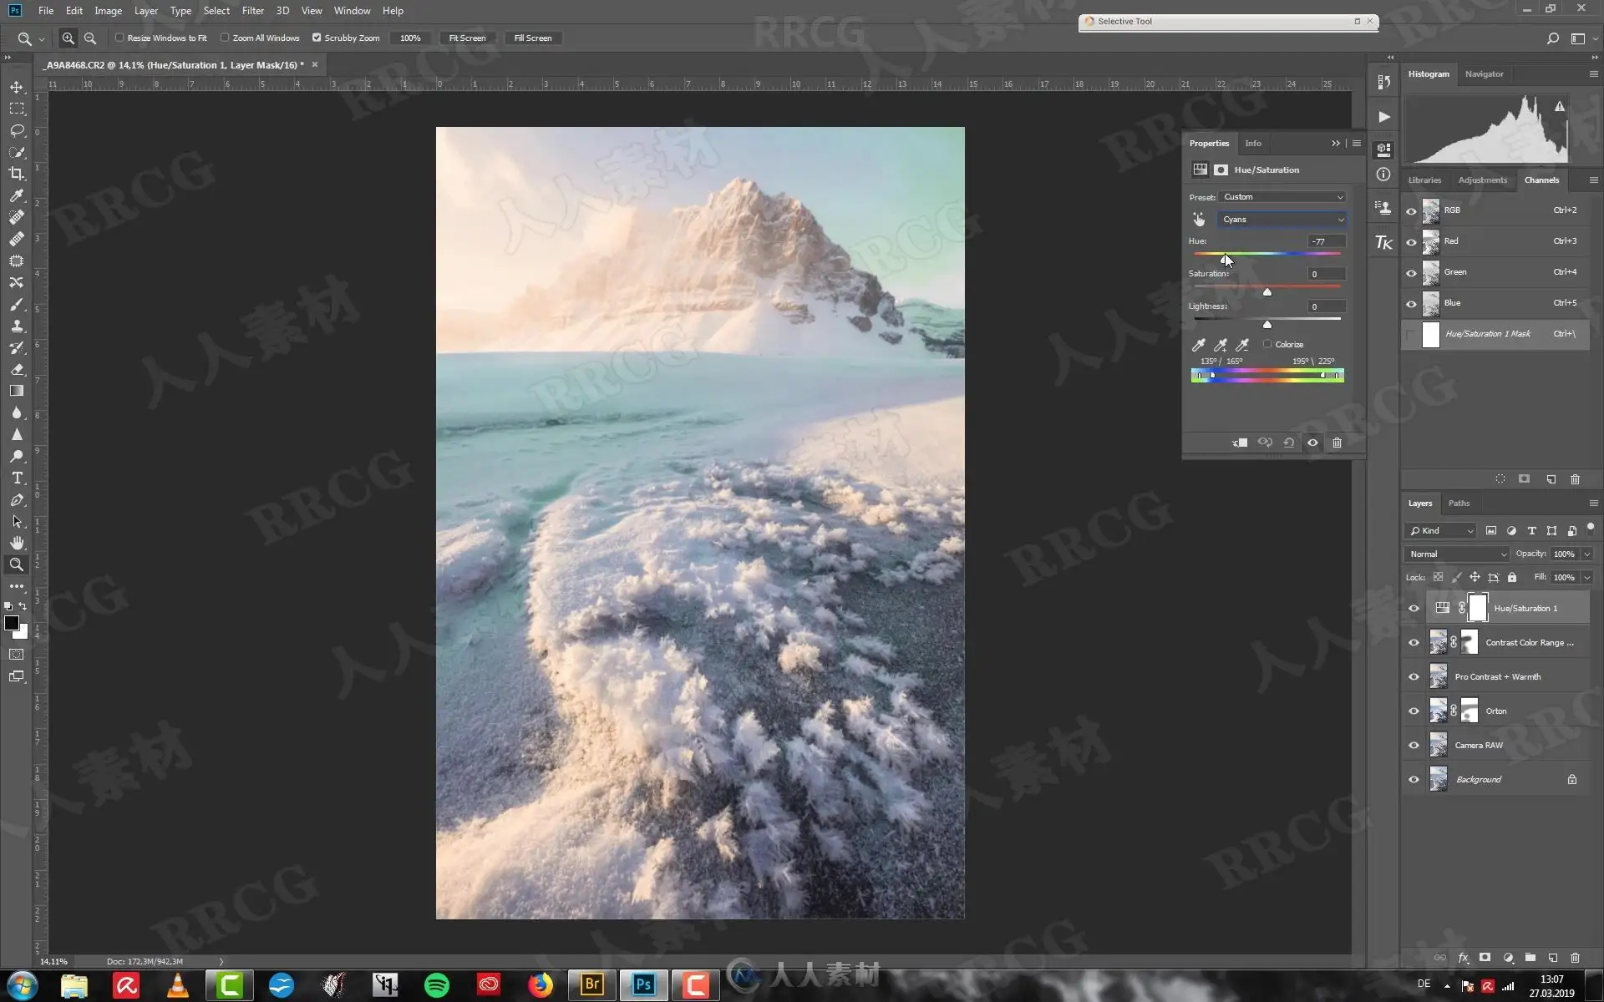Click the Fit Screen button
Screen dimensions: 1604x1002
click(x=467, y=38)
